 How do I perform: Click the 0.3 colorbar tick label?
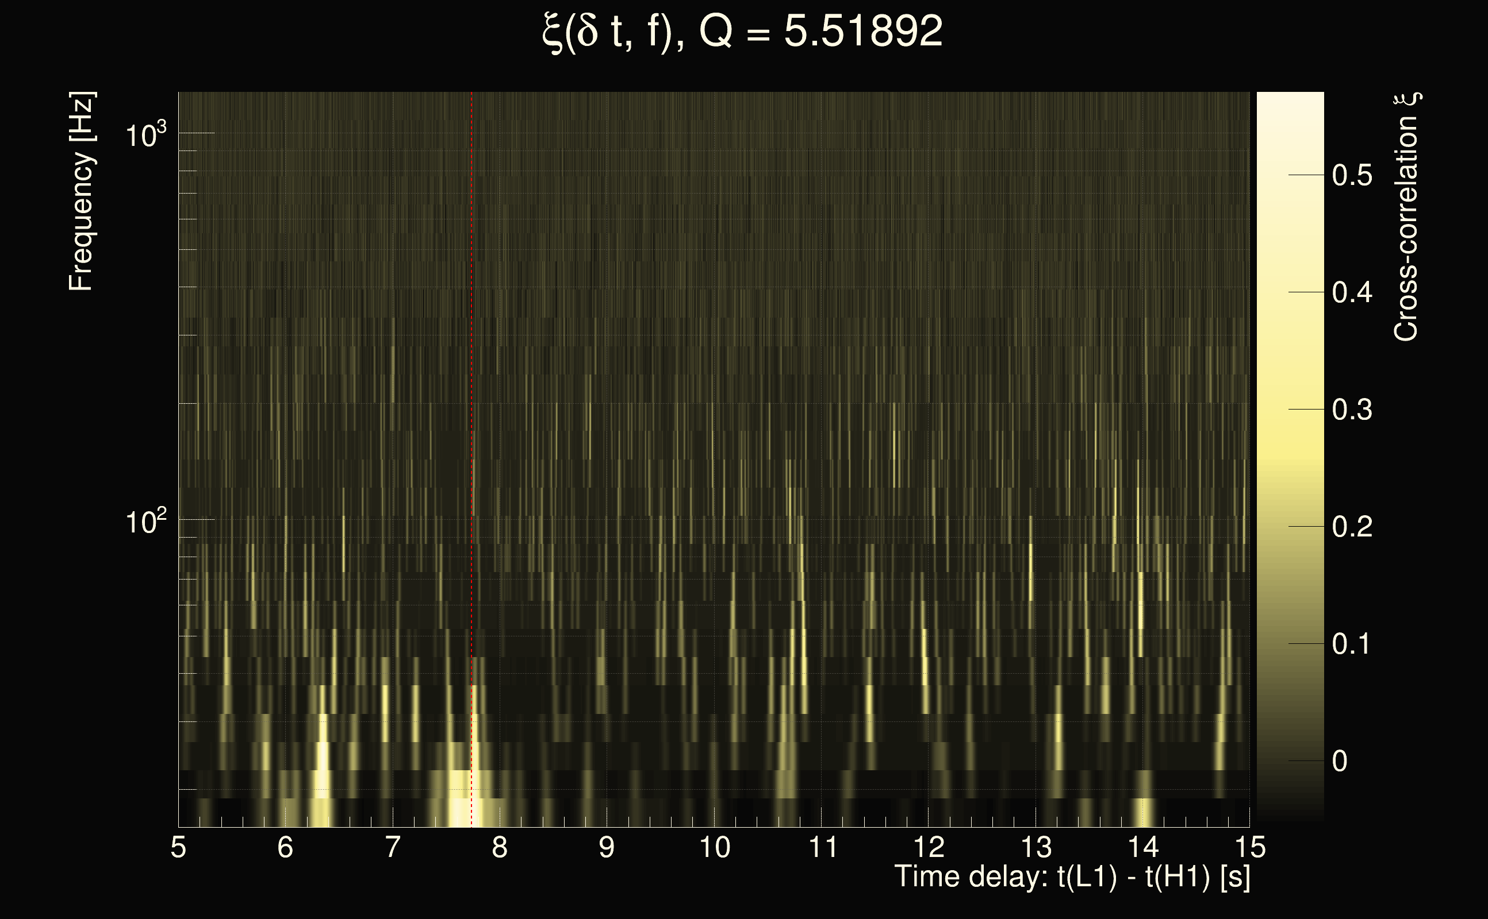click(x=1352, y=410)
